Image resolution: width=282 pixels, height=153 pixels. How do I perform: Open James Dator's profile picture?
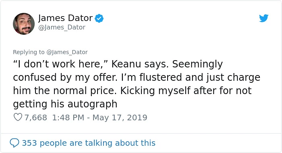pyautogui.click(x=24, y=24)
